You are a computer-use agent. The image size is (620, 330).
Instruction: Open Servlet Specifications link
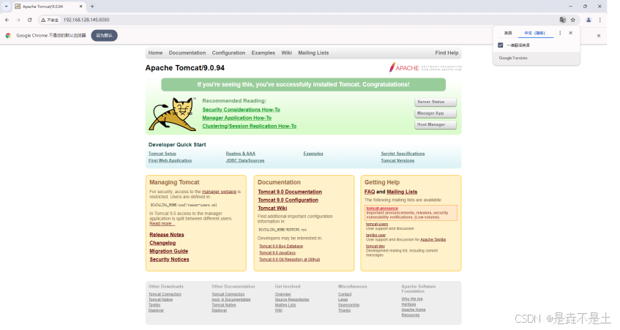(x=403, y=154)
